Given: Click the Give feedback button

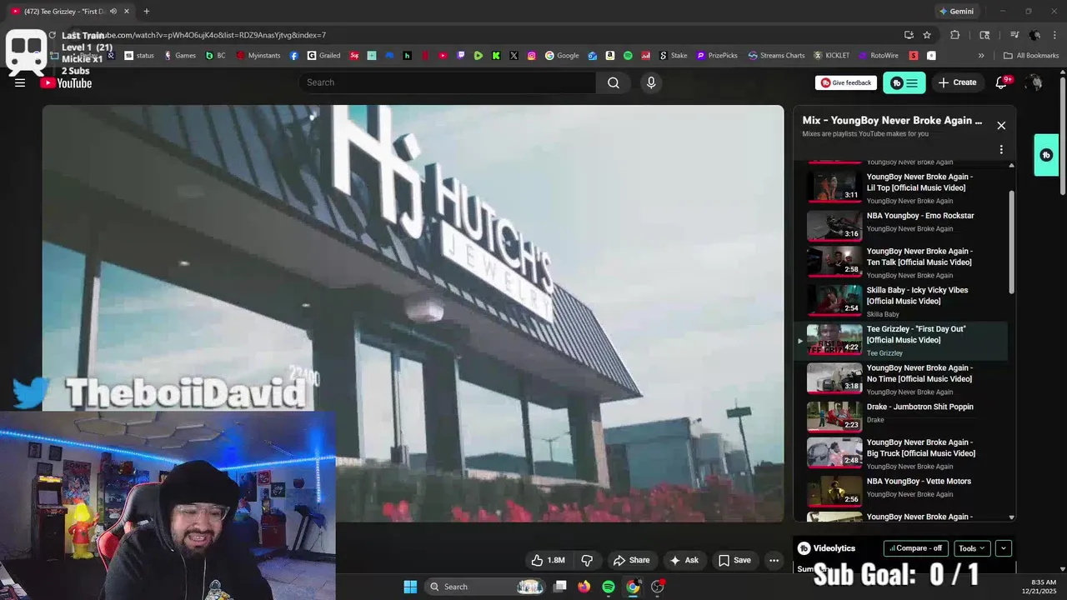Looking at the screenshot, I should tap(846, 82).
